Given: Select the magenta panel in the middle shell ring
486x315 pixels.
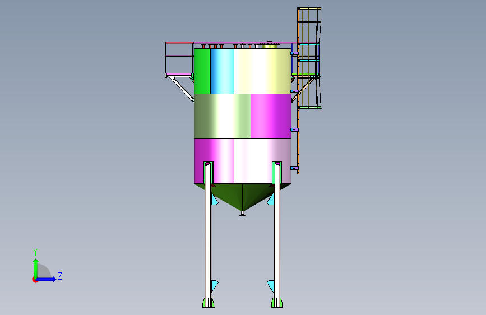Looking at the screenshot, I should click(271, 116).
